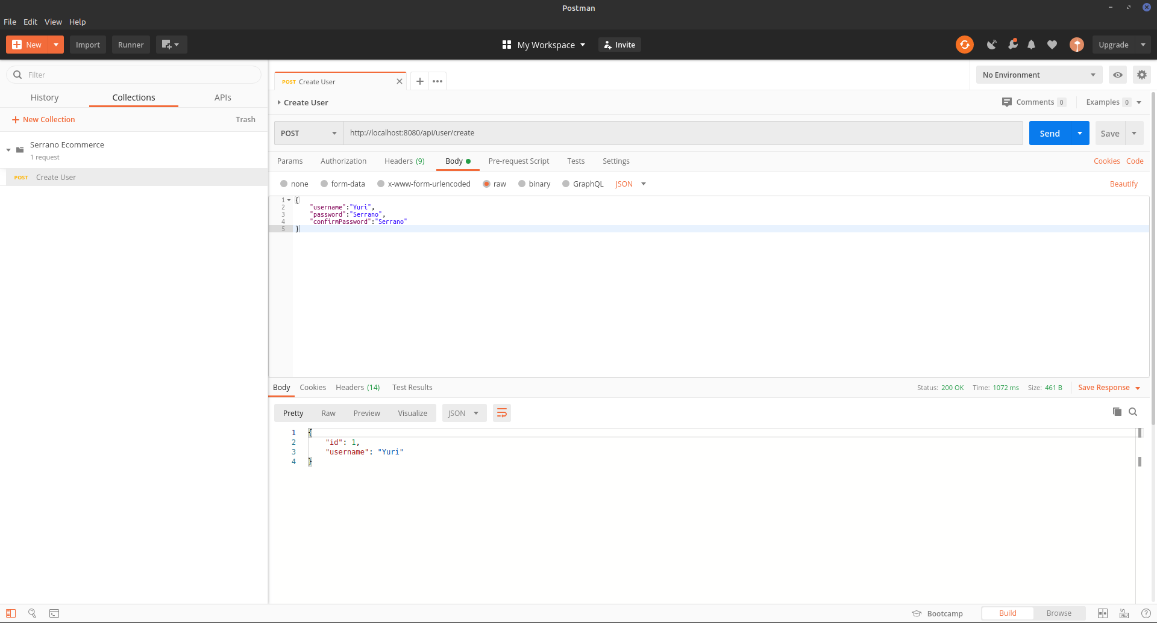
Task: Open the Postman Console icon
Action: [54, 613]
